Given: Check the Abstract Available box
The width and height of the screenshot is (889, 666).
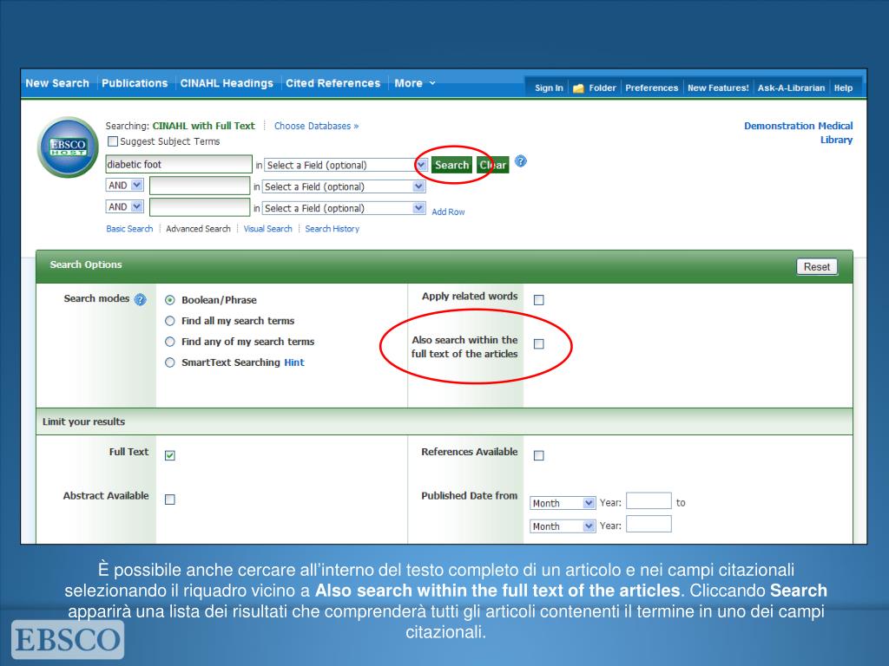Looking at the screenshot, I should pos(169,499).
